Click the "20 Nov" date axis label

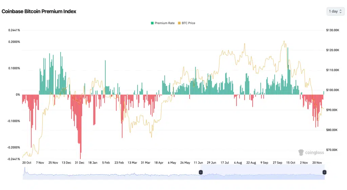317,163
